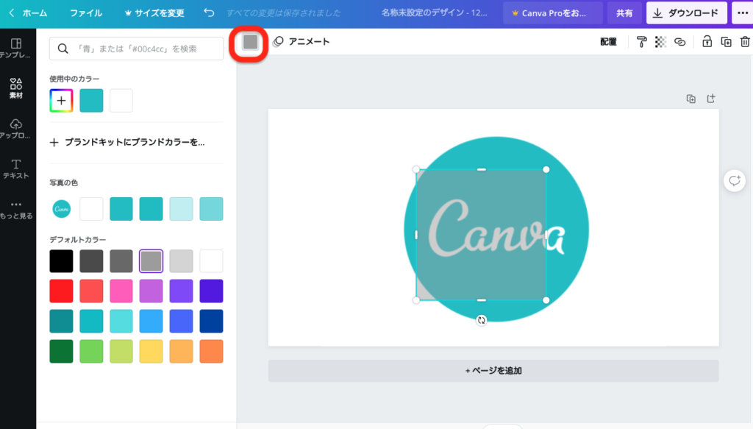This screenshot has width=753, height=429.
Task: Select the light orange default swatch
Action: [181, 351]
